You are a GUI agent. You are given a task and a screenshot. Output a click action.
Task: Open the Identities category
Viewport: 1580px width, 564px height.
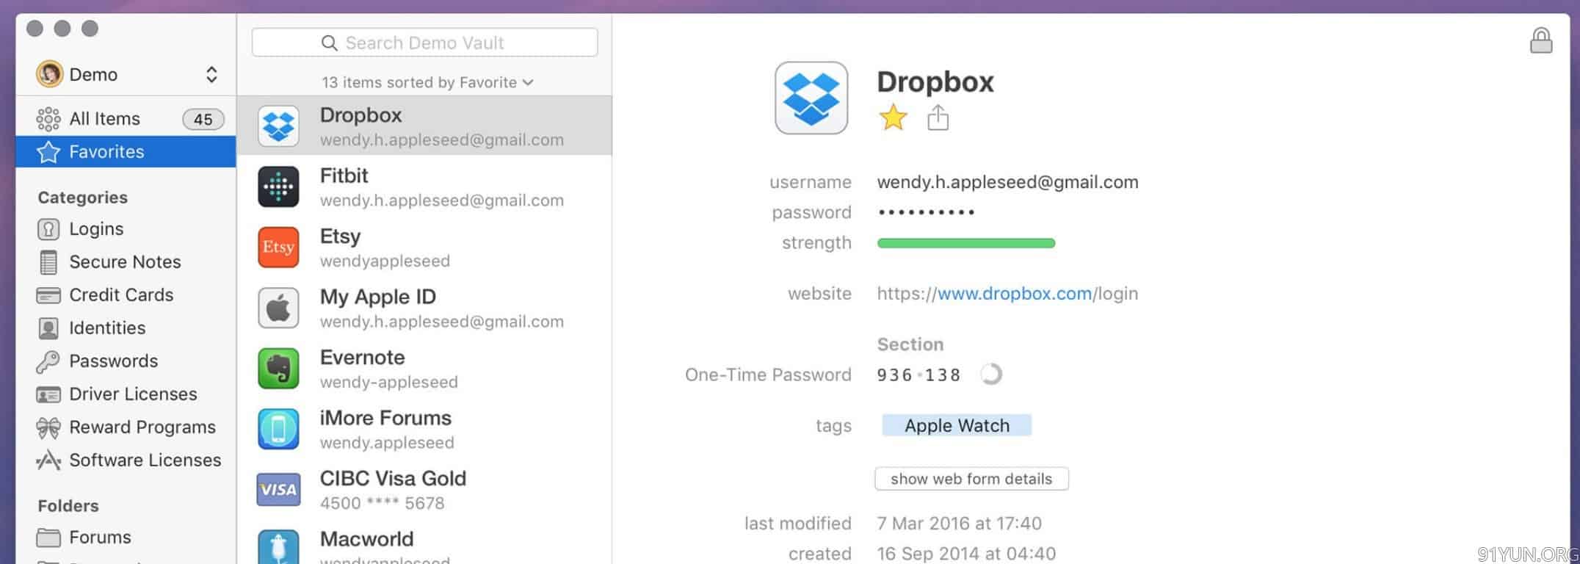pos(126,328)
